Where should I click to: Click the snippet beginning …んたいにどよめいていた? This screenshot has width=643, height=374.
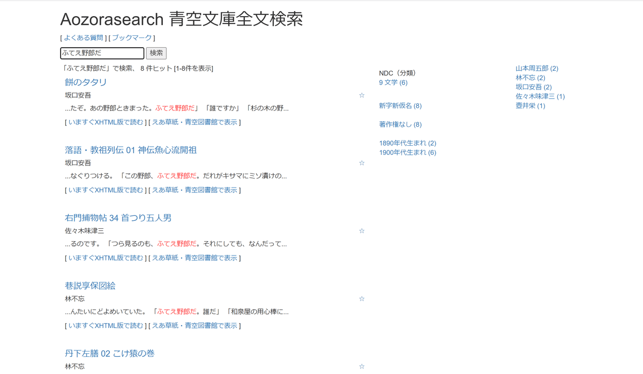177,311
